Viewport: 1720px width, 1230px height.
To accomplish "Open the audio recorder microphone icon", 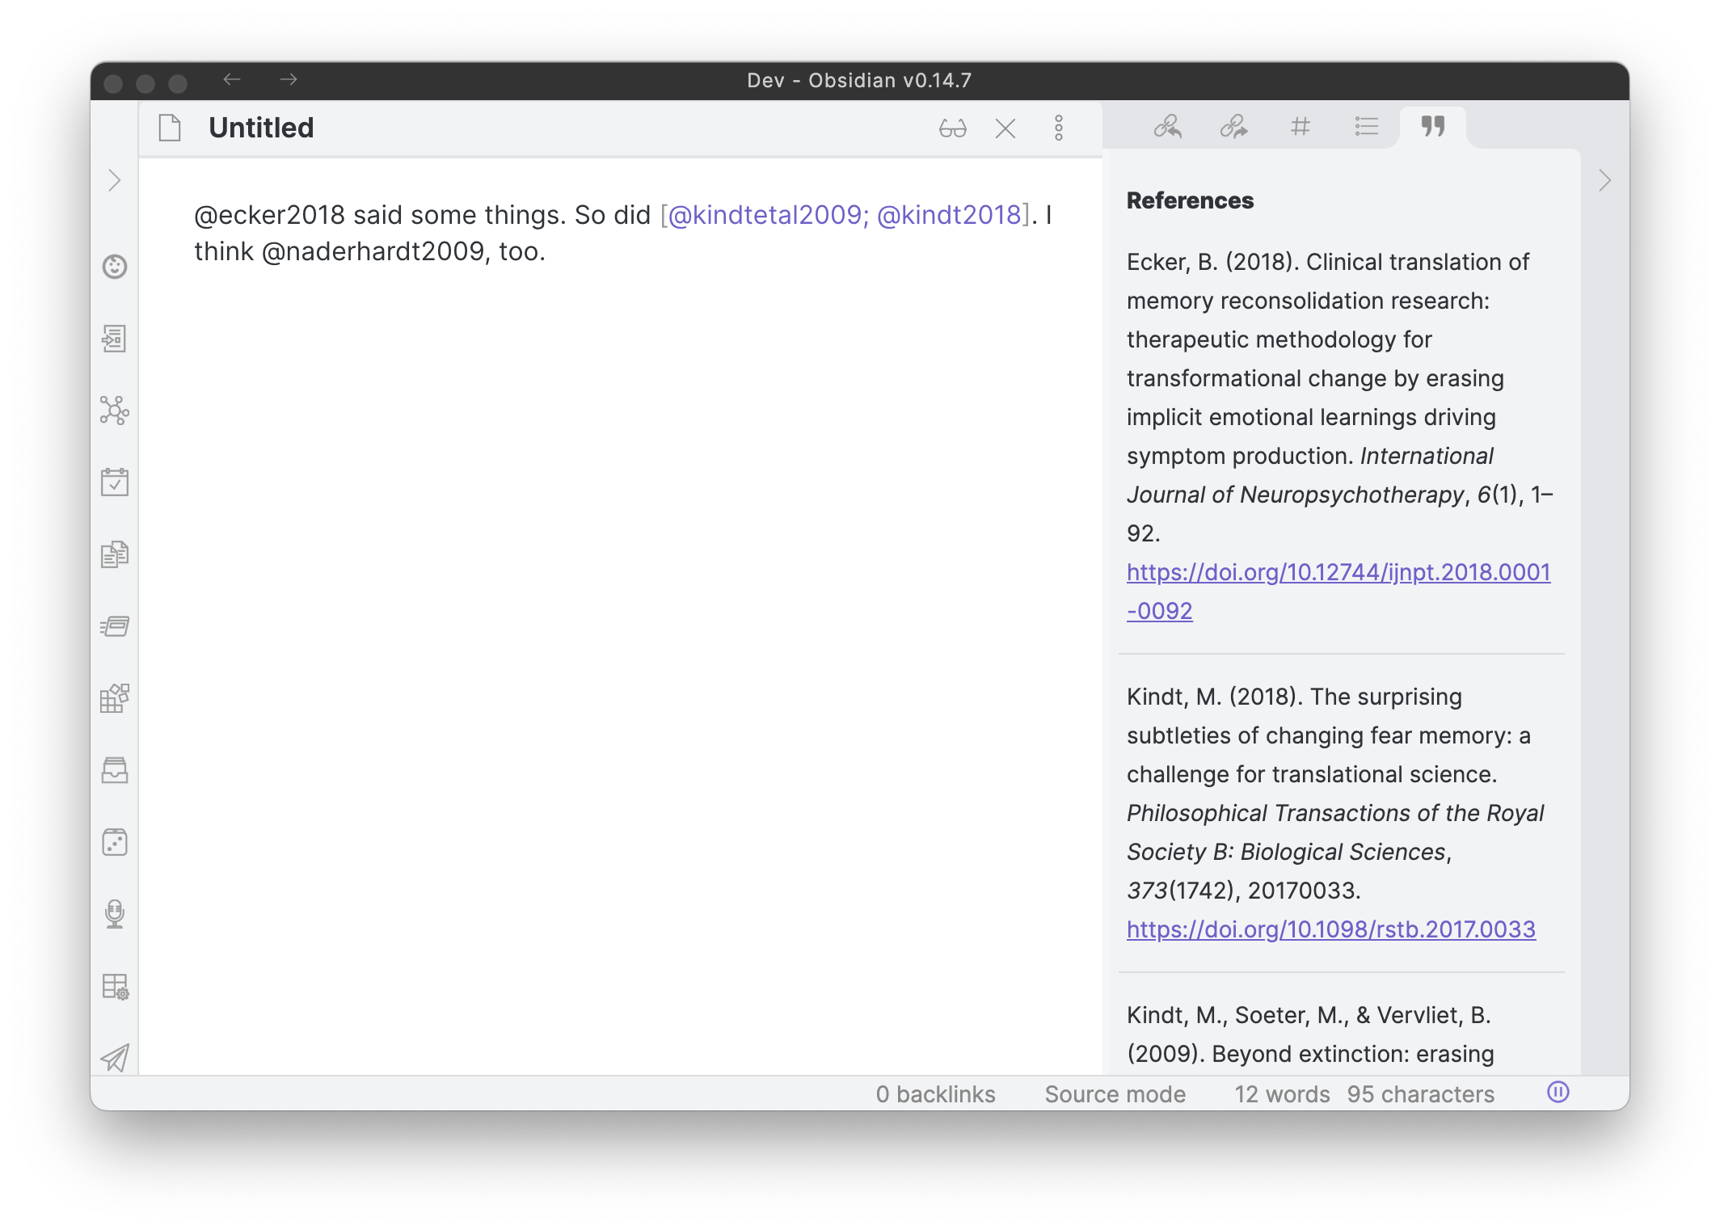I will (115, 914).
